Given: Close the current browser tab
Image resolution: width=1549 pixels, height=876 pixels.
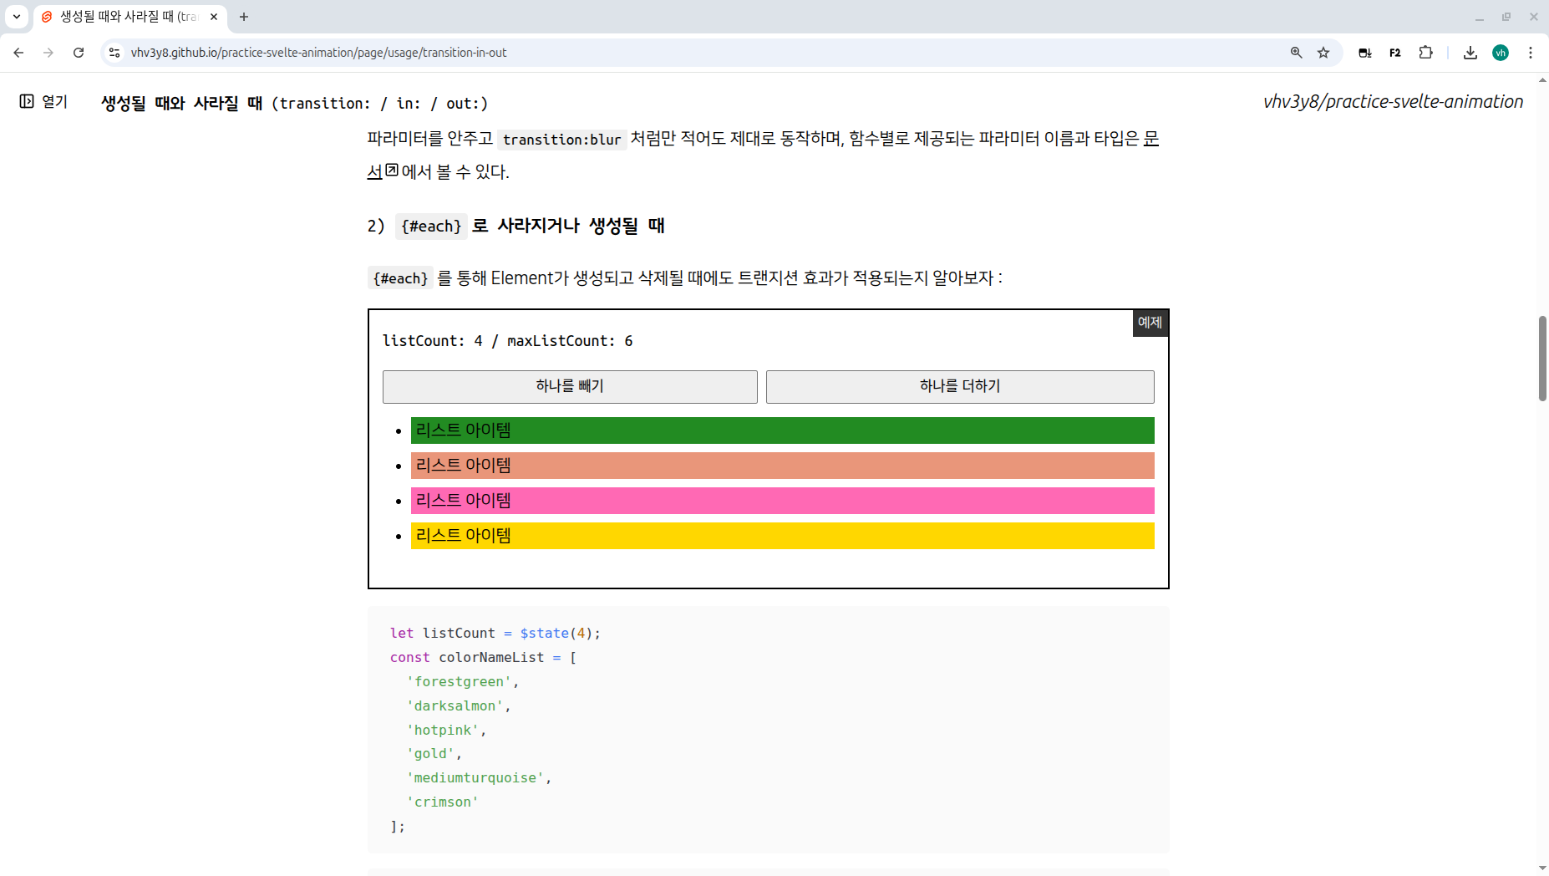Looking at the screenshot, I should (214, 17).
